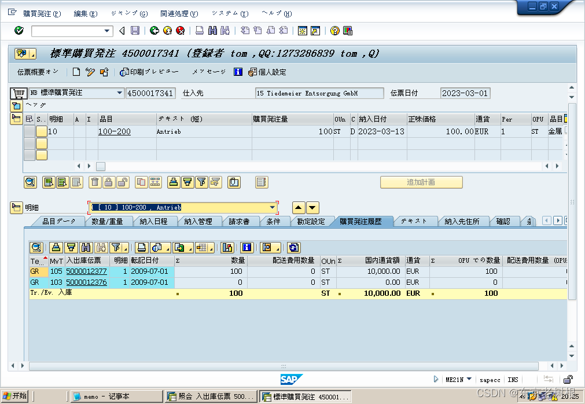
Task: Click the 仕入先 vendor input field
Action: (x=319, y=93)
